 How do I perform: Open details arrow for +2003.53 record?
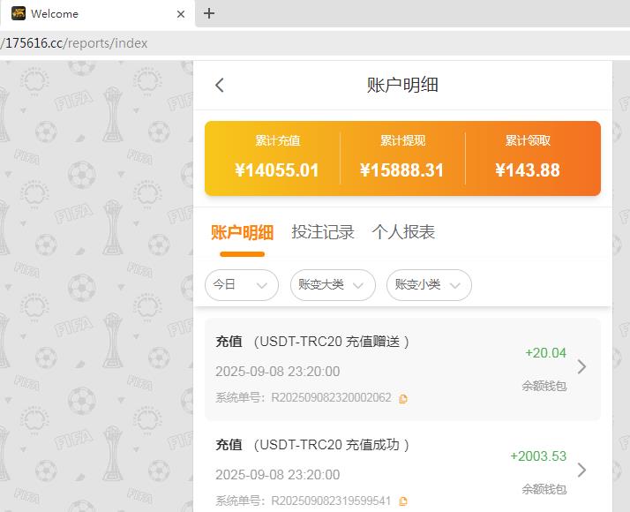pos(581,471)
